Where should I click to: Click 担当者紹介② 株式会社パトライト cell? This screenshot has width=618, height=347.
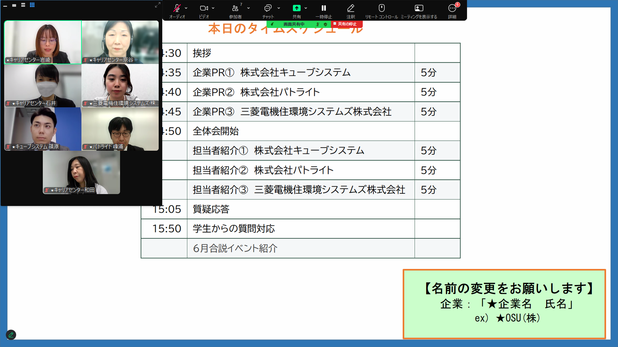[x=301, y=170]
